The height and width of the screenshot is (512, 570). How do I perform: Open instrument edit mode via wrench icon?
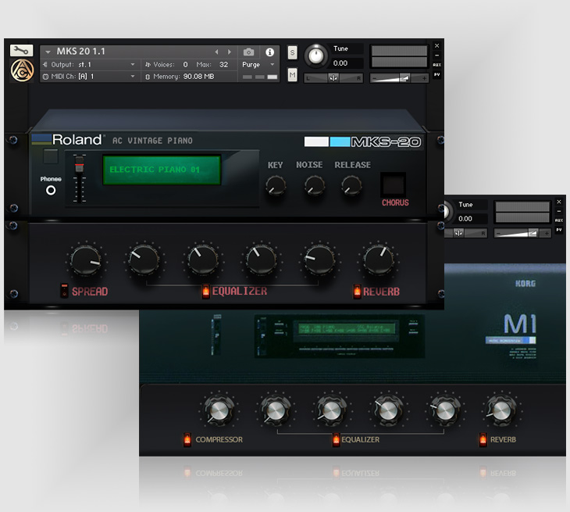pos(21,51)
